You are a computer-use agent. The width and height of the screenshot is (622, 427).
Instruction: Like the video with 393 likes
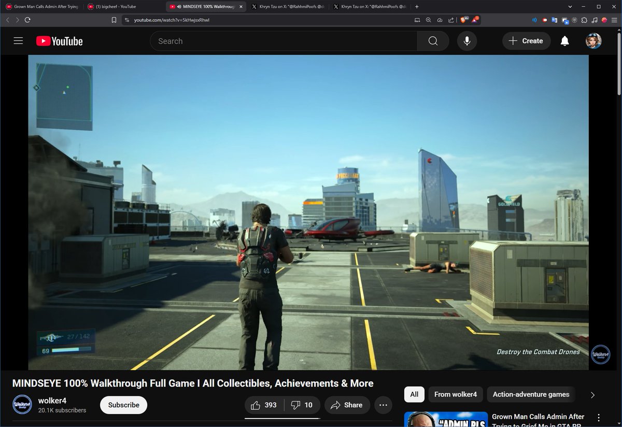click(x=264, y=405)
